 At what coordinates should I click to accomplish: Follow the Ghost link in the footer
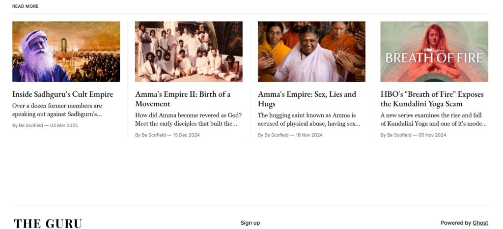tap(480, 223)
